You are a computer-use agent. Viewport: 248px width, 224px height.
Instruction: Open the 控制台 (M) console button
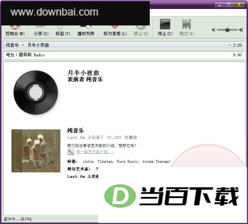[x=15, y=31]
